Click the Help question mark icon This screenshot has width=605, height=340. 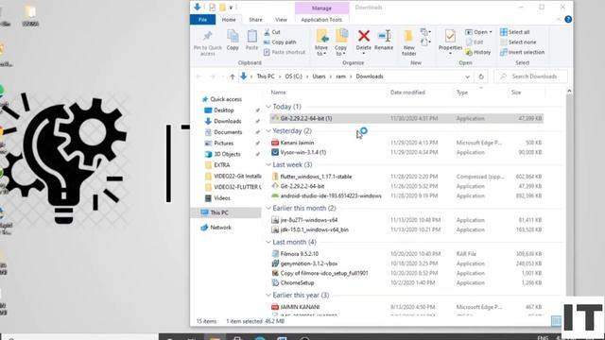(568, 19)
